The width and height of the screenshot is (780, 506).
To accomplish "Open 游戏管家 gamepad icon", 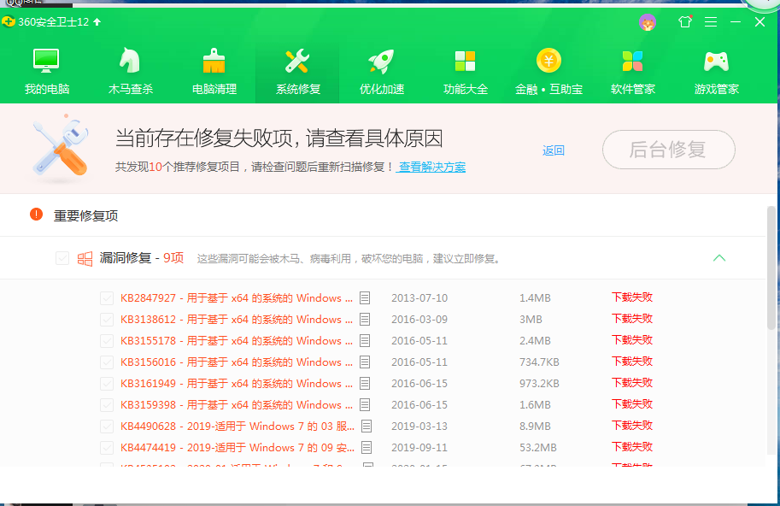I will (716, 62).
